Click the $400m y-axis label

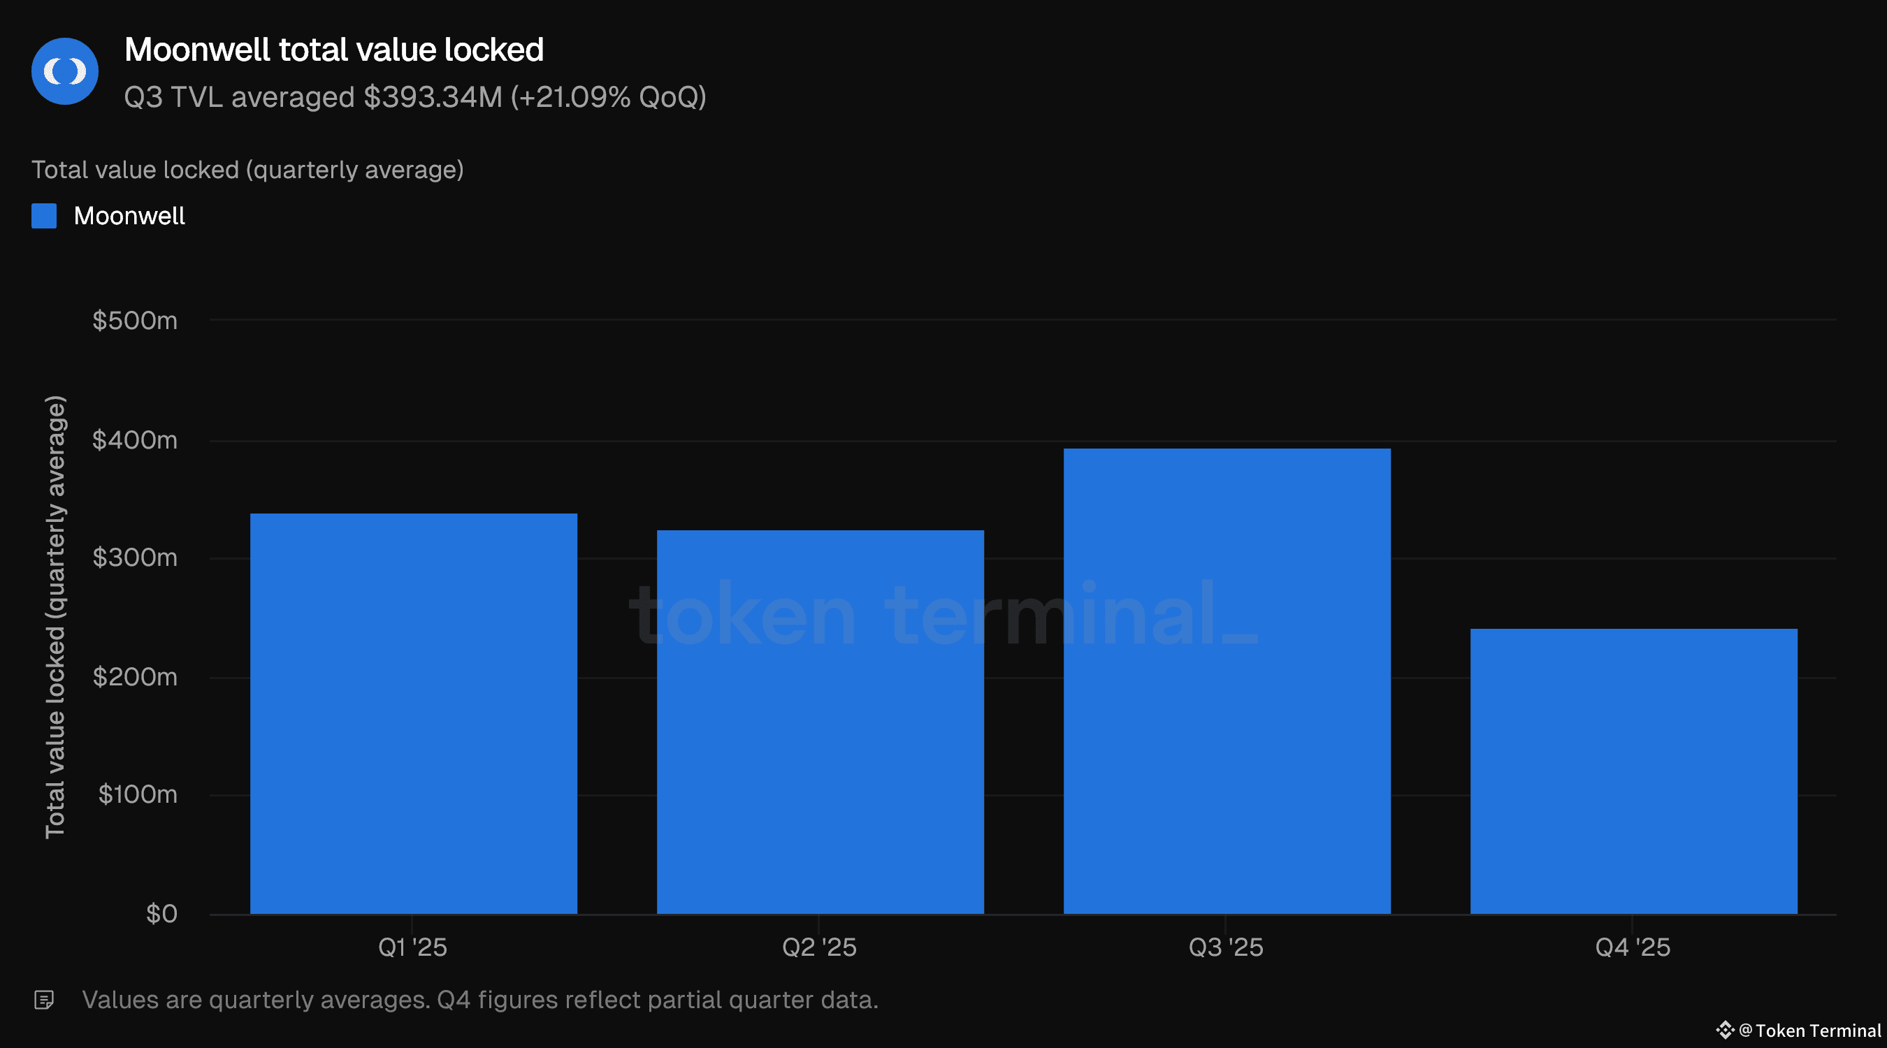pyautogui.click(x=135, y=440)
